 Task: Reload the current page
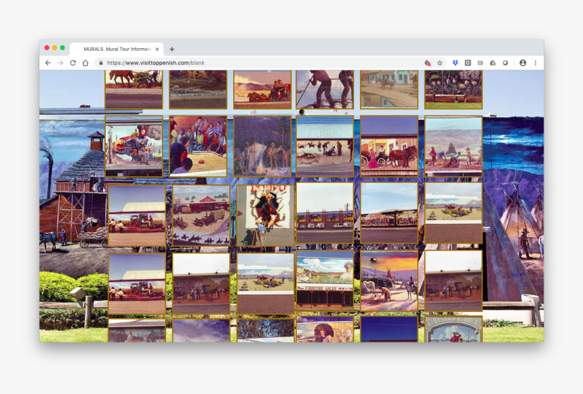pos(73,63)
